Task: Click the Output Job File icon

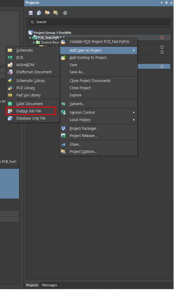Action: [x=10, y=111]
